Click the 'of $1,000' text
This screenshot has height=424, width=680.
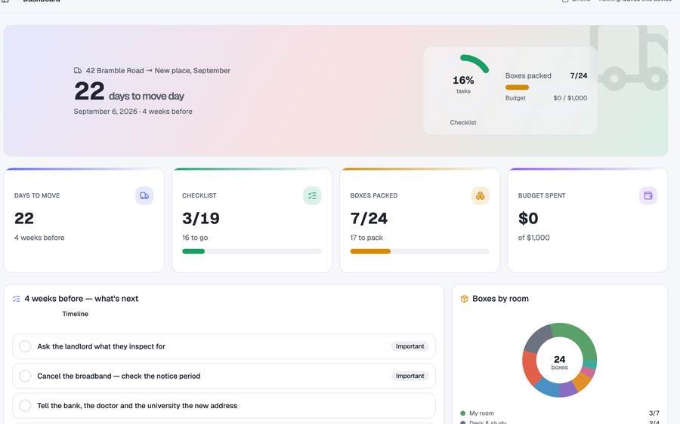[x=534, y=238]
